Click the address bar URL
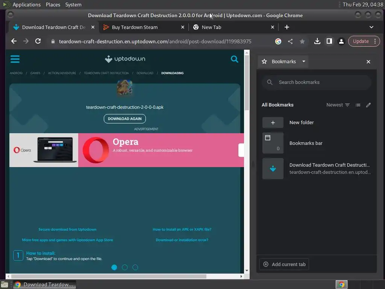 [155, 41]
